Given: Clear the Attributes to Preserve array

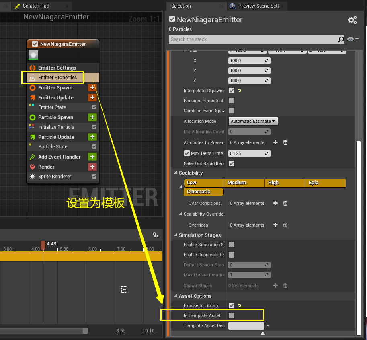Looking at the screenshot, I should coord(285,142).
